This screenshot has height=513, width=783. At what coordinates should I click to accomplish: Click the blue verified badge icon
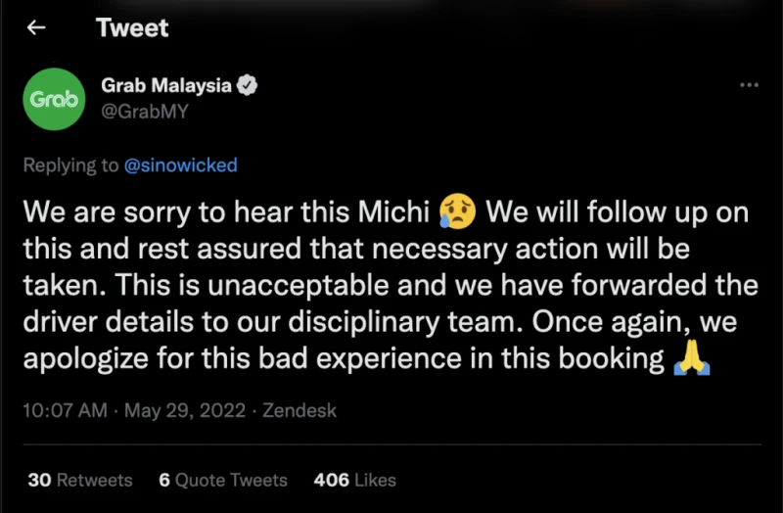(x=248, y=85)
